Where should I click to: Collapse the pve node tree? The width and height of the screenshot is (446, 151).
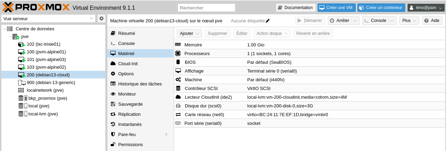(10, 37)
